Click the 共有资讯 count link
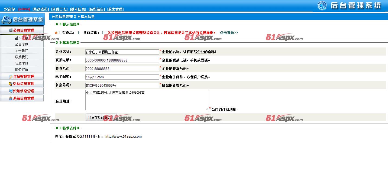The height and width of the screenshot is (184, 388). tap(102, 33)
